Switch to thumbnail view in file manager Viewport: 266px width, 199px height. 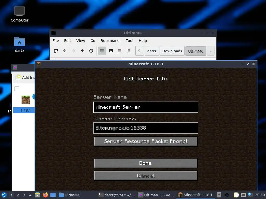[x=111, y=51]
